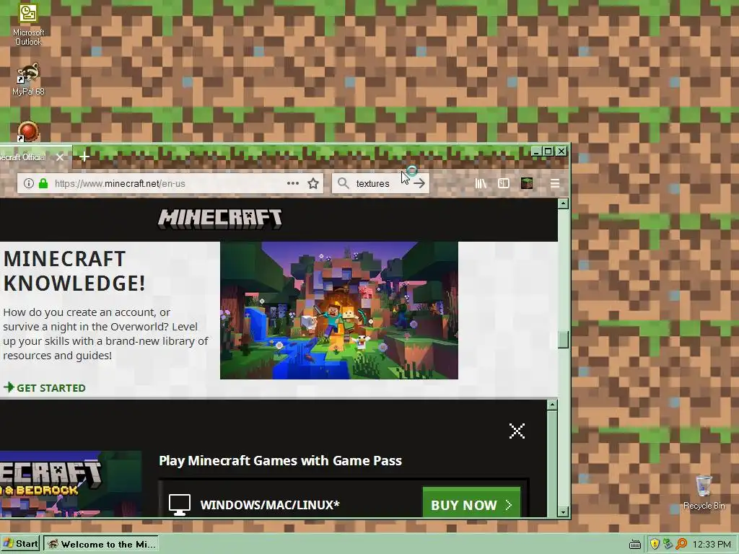Click the network connection tray icon
Screen dimensions: 739x554
tap(668, 544)
